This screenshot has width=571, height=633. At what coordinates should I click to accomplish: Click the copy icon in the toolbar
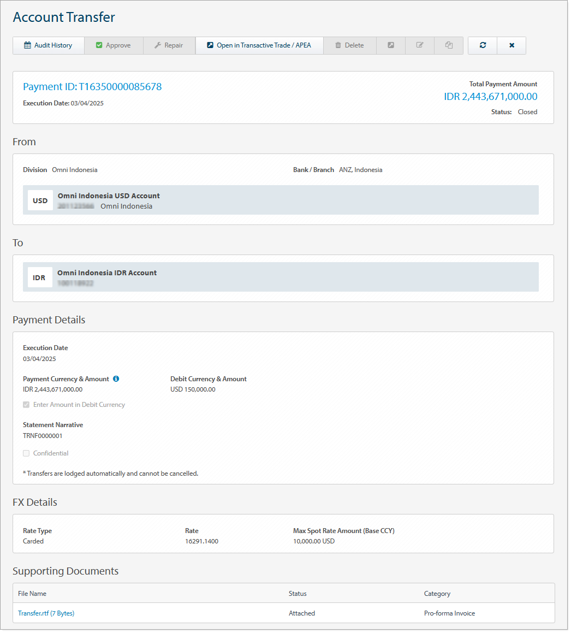[x=448, y=45]
